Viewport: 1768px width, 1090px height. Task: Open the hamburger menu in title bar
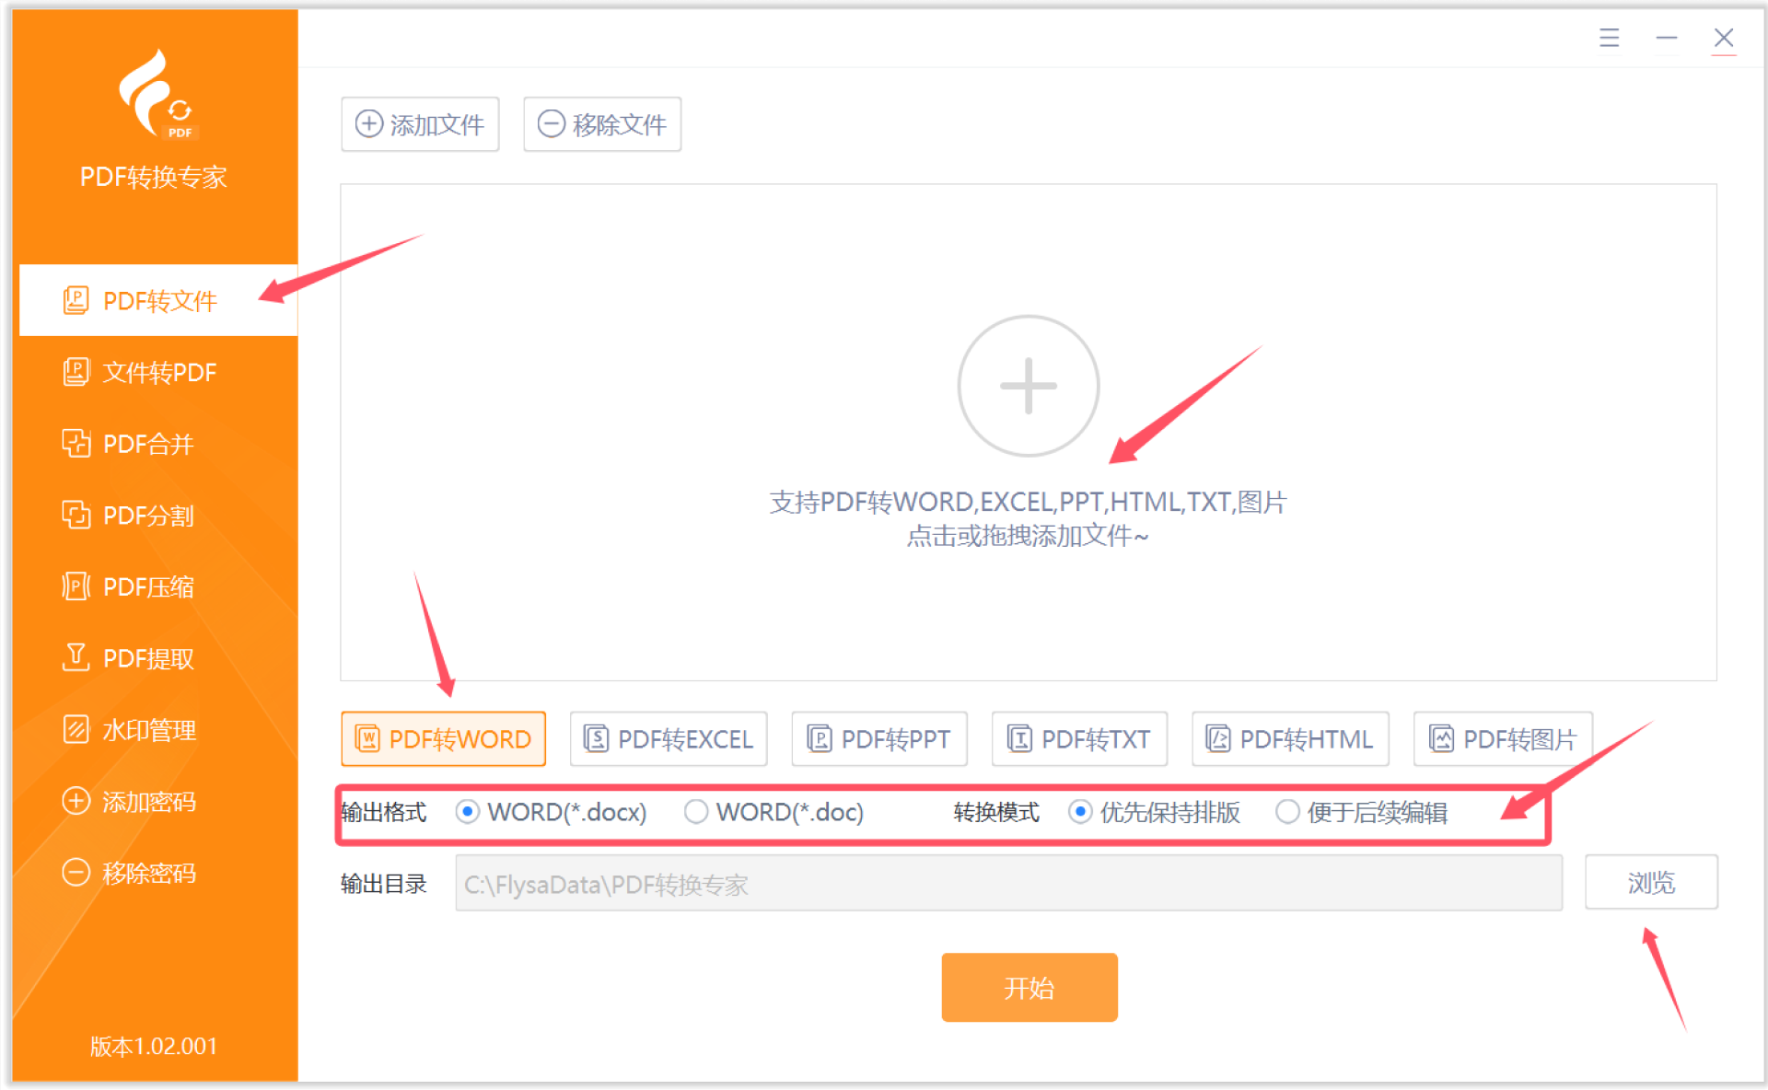(1609, 38)
